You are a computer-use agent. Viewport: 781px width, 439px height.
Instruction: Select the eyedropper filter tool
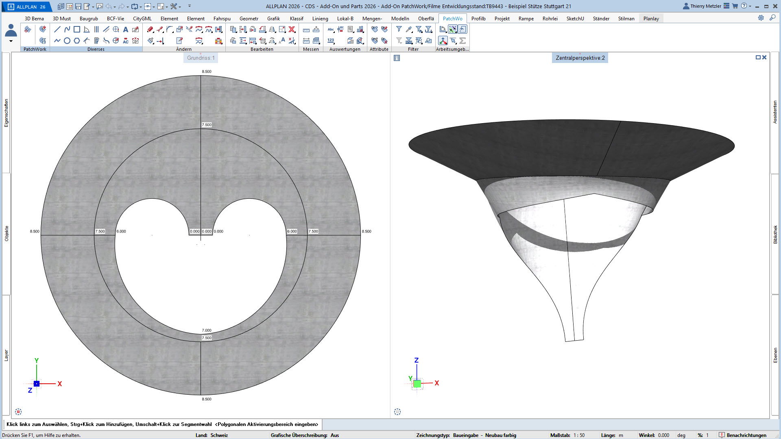coord(409,29)
